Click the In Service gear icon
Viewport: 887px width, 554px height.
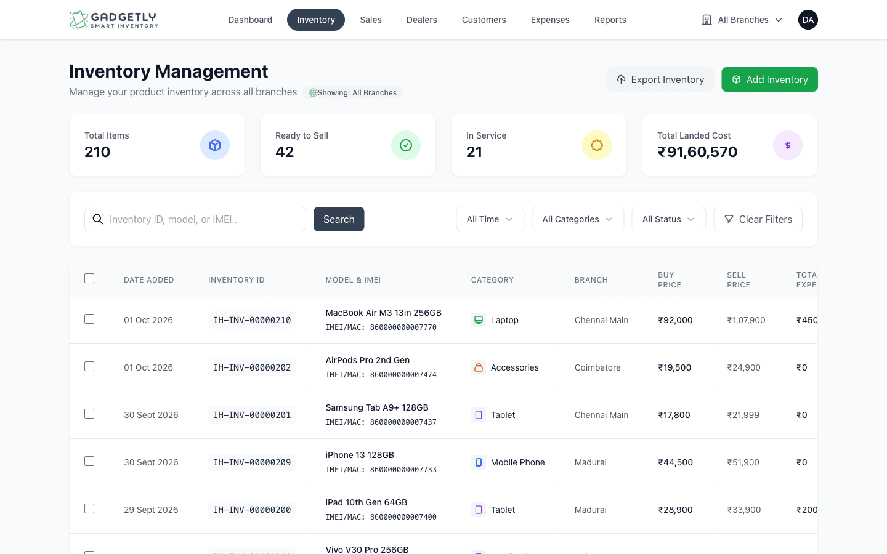coord(597,145)
